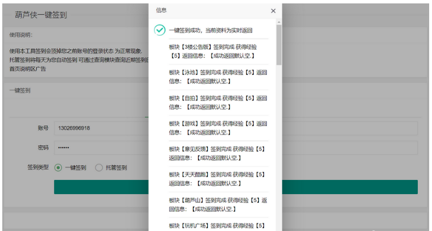The width and height of the screenshot is (432, 231).
Task: Click the 首页说明区广告 text
Action: (27, 69)
